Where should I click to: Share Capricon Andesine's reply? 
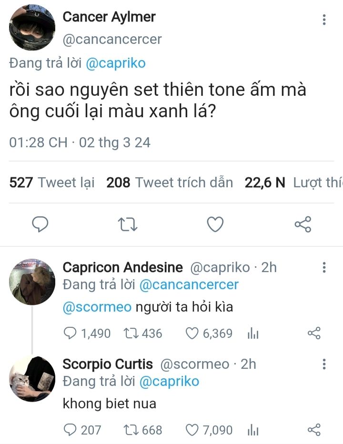[314, 333]
